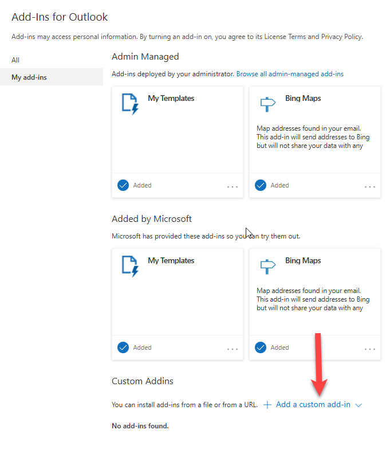Toggle Added checkmark for Microsoft My Templates
The width and height of the screenshot is (390, 465).
pos(123,347)
